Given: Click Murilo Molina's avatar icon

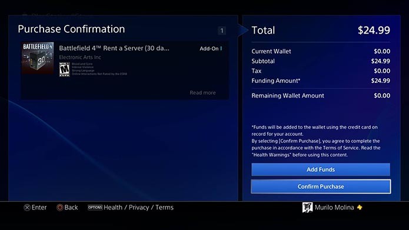Looking at the screenshot, I should click(x=308, y=208).
